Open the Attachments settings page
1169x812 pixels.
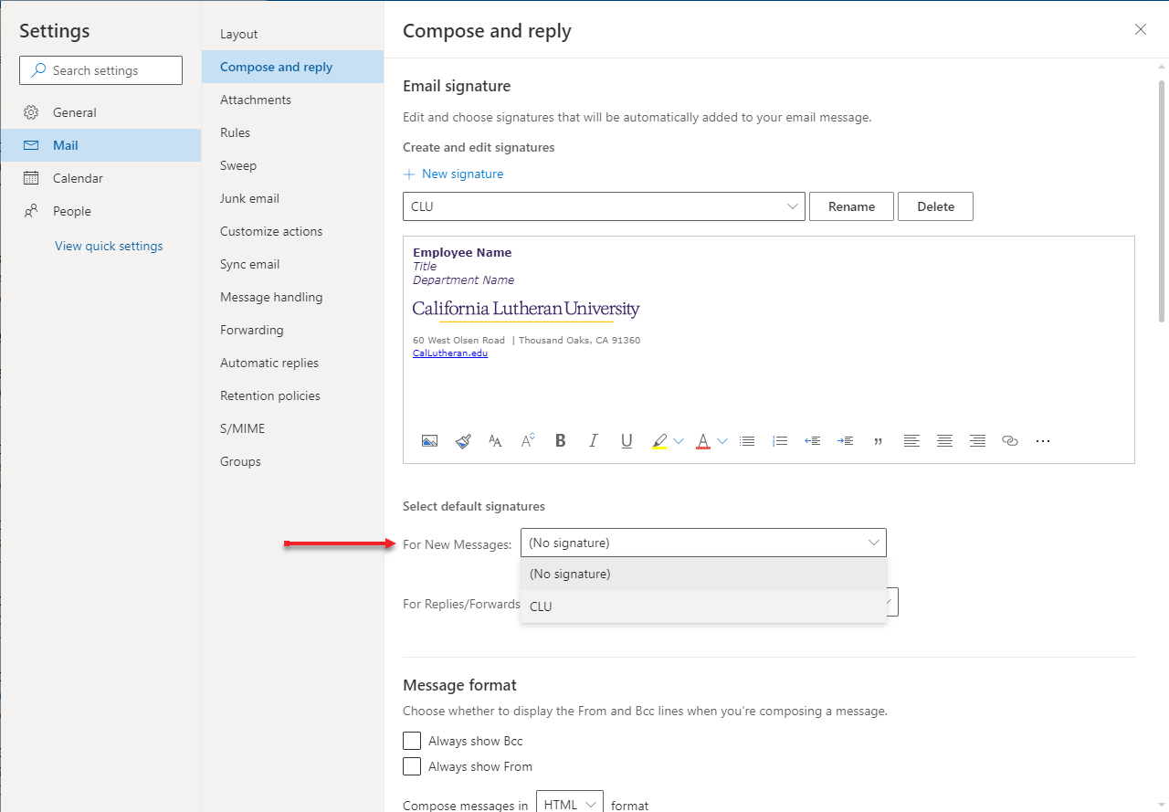[x=292, y=100]
